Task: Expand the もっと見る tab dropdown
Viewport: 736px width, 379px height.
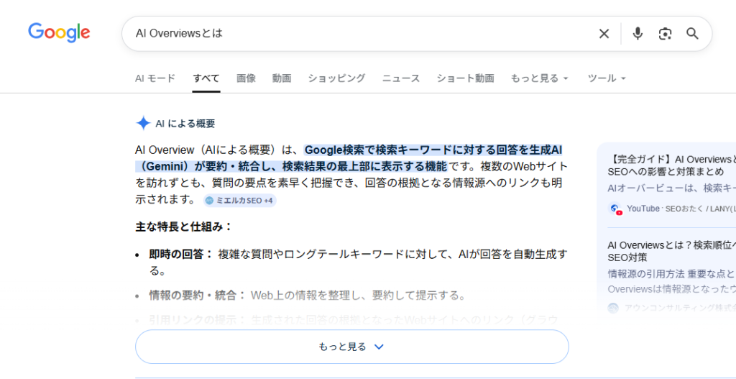Action: pyautogui.click(x=539, y=78)
